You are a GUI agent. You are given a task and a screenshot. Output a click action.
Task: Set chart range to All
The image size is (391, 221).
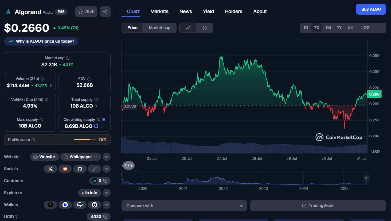[x=350, y=28]
